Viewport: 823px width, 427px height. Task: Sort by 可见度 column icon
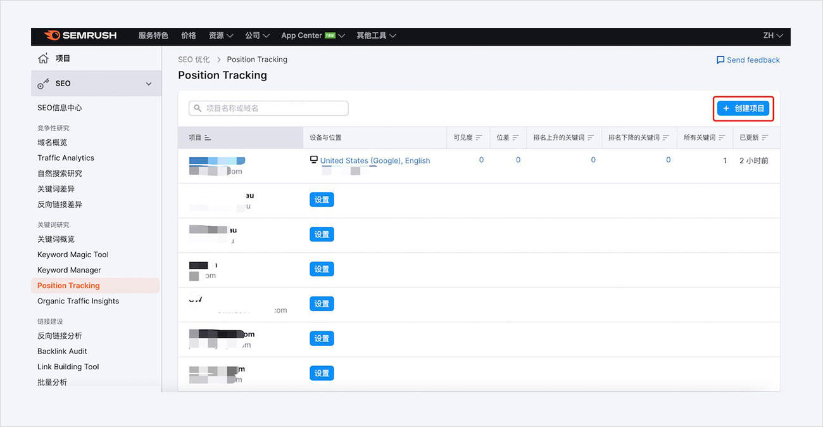[479, 137]
